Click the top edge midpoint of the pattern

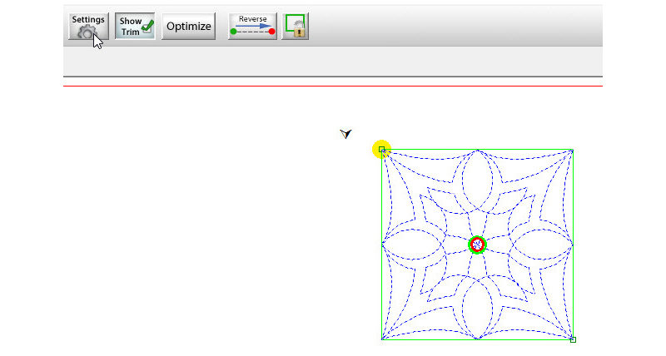[477, 151]
